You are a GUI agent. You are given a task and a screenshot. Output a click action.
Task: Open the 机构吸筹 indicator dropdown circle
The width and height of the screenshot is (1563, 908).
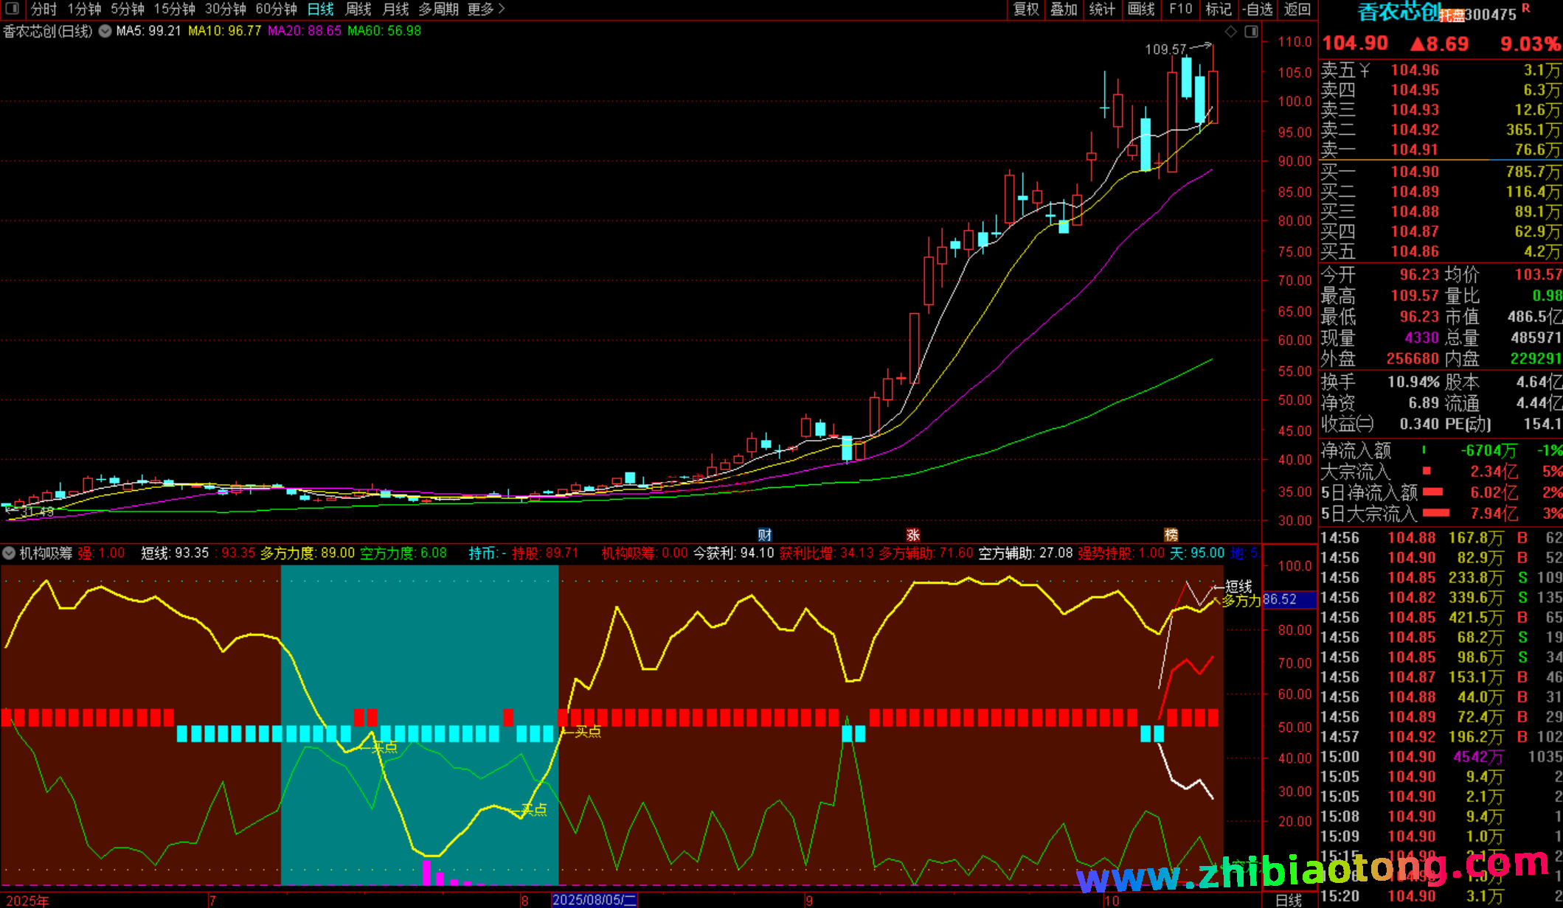10,553
